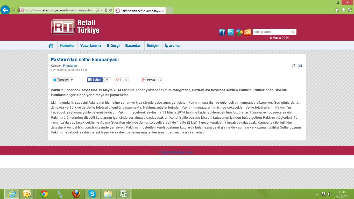354x199 pixels.
Task: Open Retail Türkiye's Facebook page icon
Action: 222,32
